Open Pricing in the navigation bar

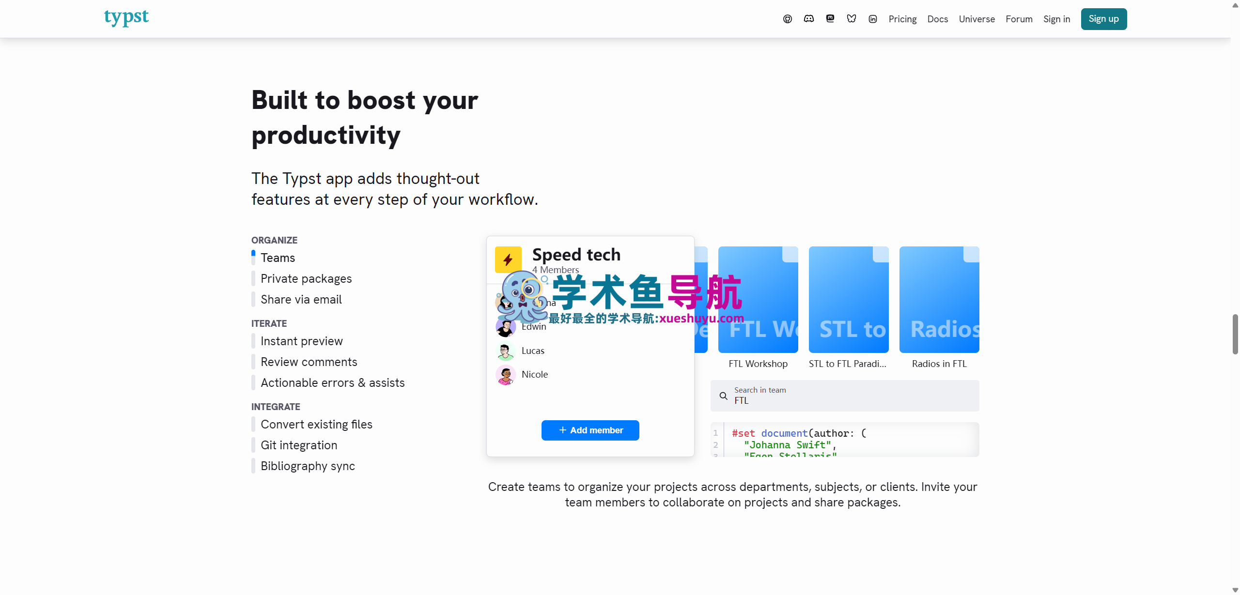click(902, 19)
